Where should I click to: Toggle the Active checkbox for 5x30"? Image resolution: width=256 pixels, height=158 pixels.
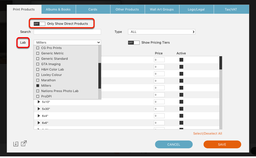tap(181, 109)
